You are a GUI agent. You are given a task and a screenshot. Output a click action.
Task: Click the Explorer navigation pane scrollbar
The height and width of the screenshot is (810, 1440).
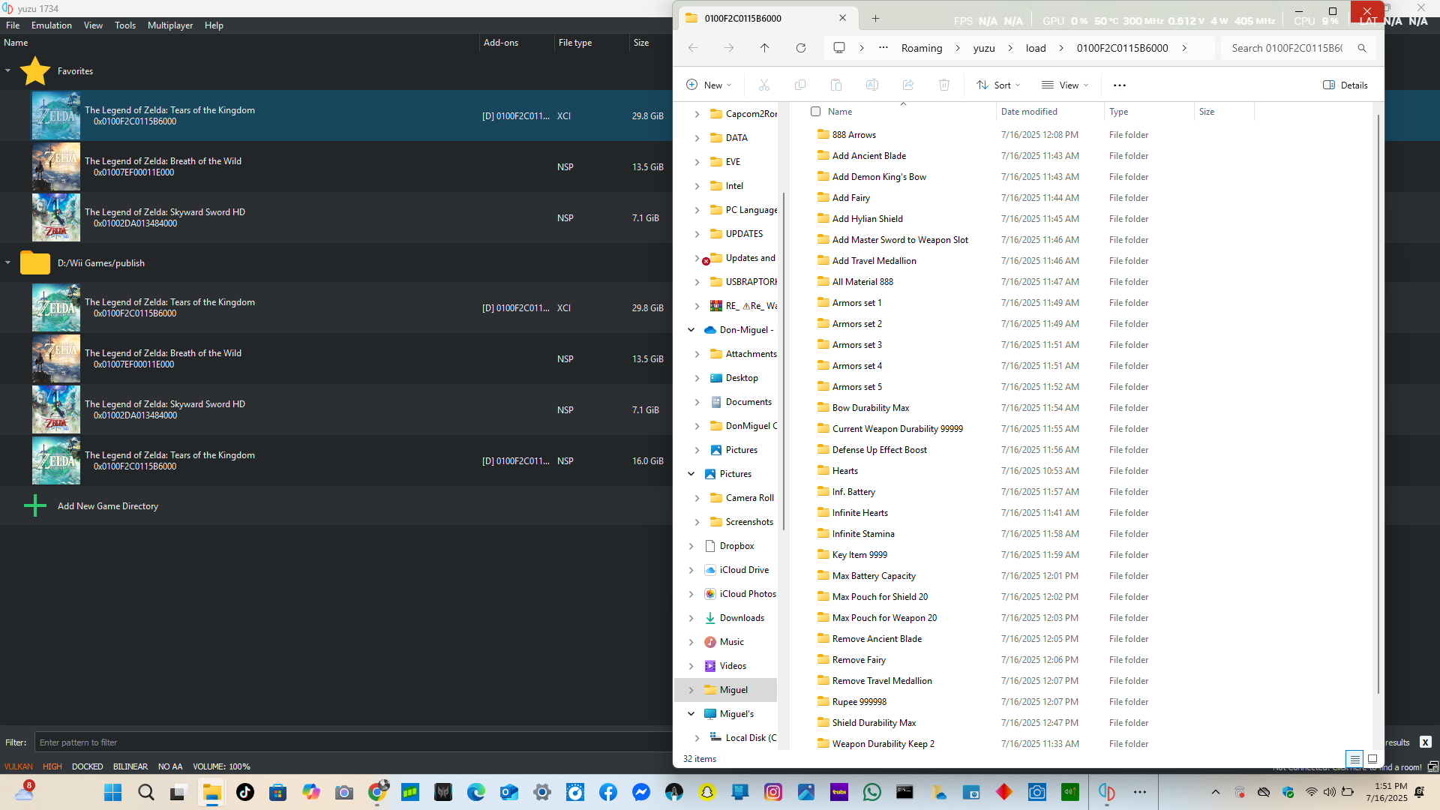point(784,360)
